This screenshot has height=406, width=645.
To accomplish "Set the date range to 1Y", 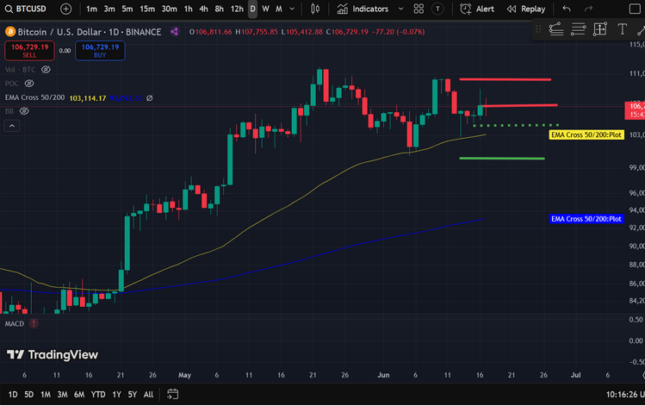I will [x=117, y=395].
